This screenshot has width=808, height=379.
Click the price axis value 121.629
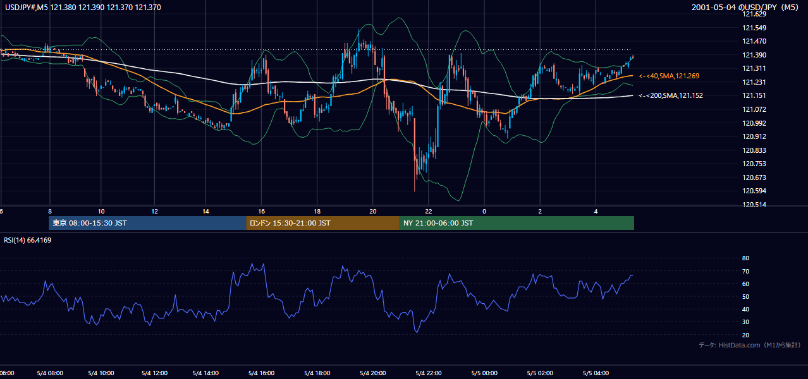[x=754, y=15]
